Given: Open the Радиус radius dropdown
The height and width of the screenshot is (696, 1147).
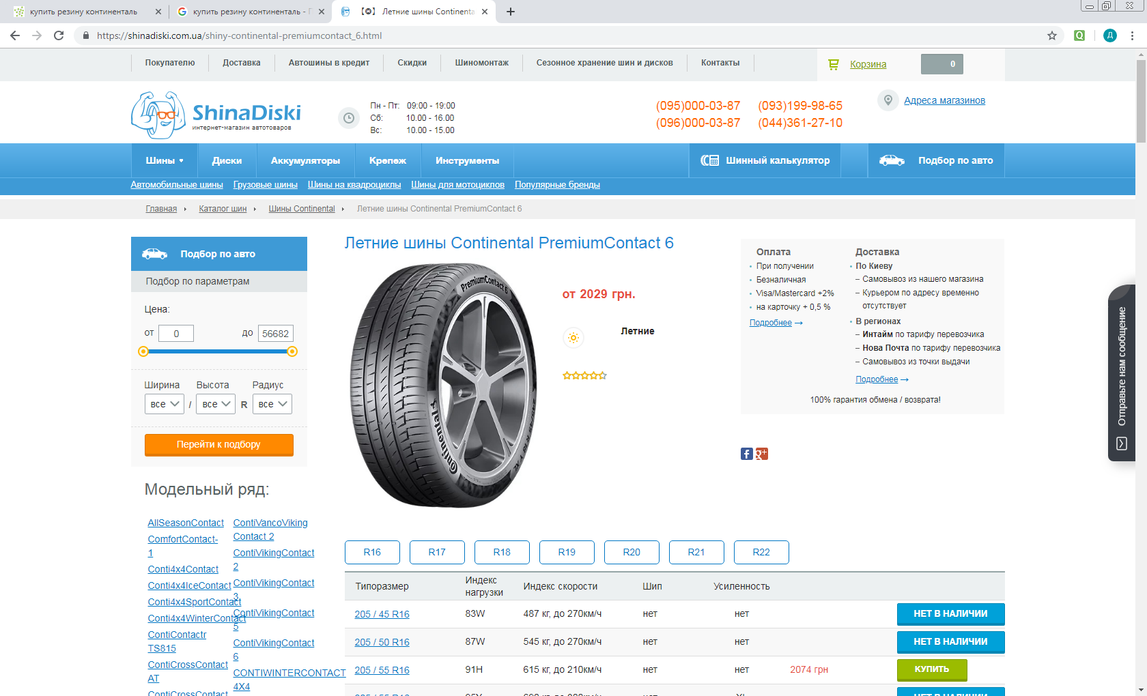Looking at the screenshot, I should point(272,404).
